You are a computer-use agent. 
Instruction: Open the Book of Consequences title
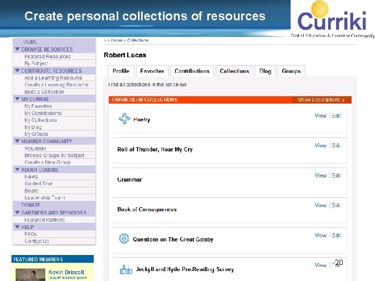point(147,209)
